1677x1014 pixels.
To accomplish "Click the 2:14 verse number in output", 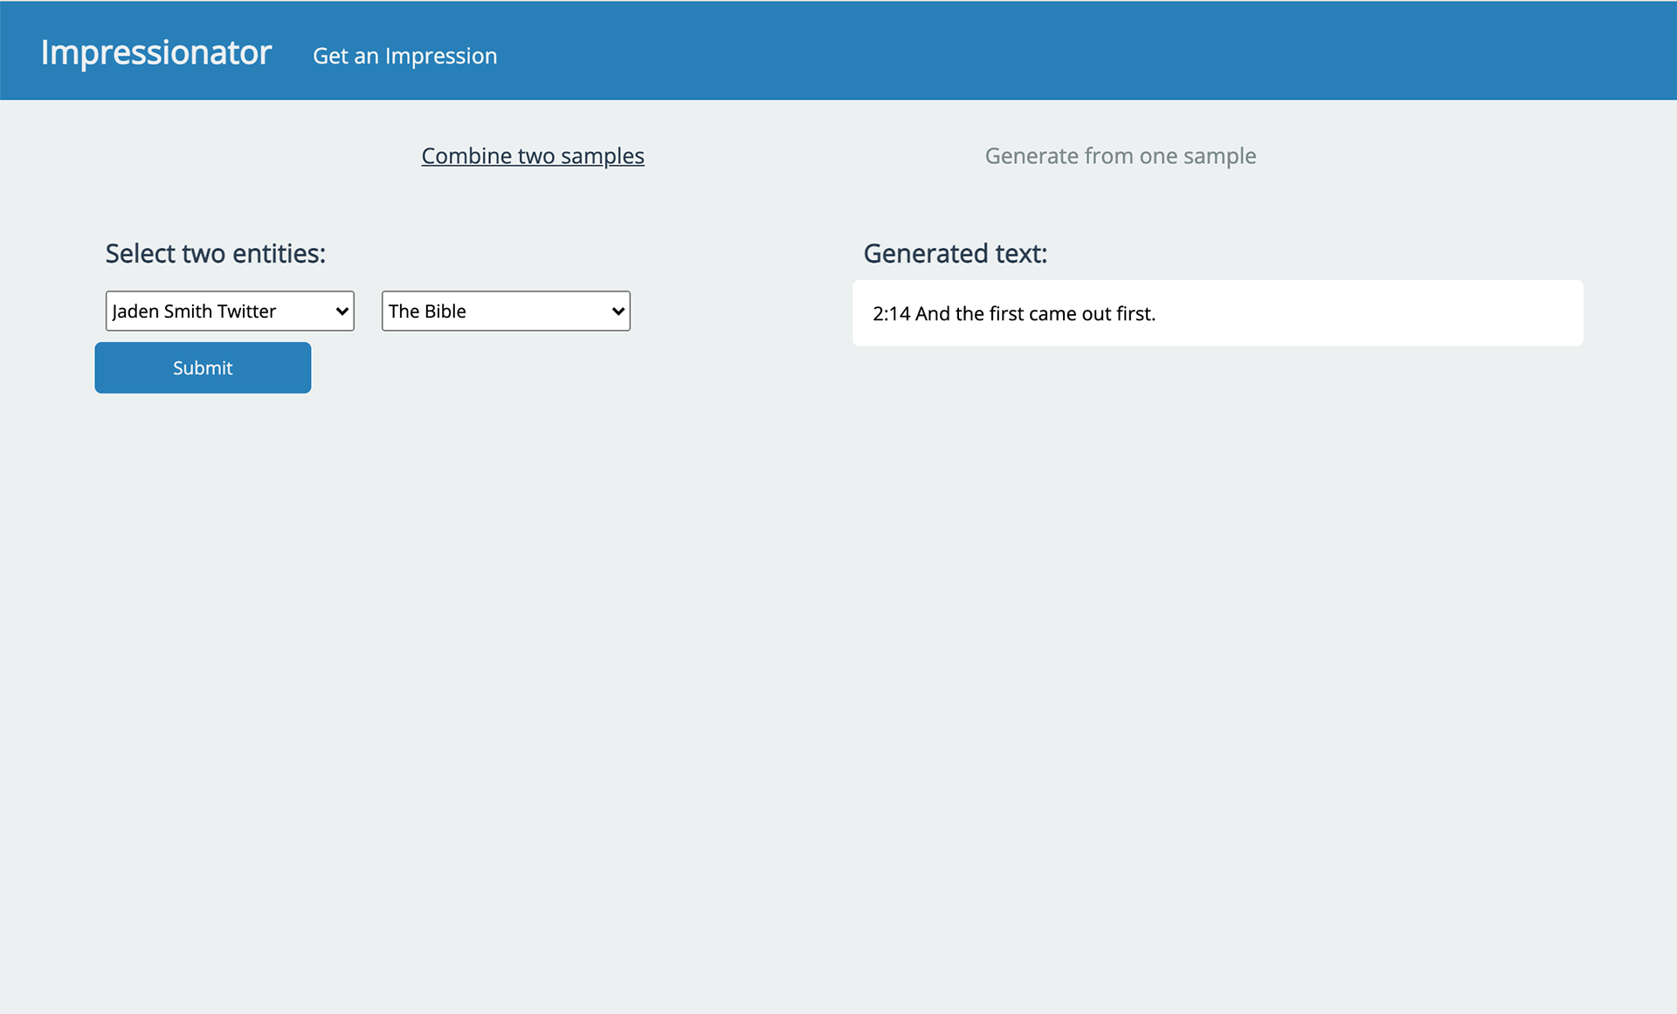I will click(891, 314).
